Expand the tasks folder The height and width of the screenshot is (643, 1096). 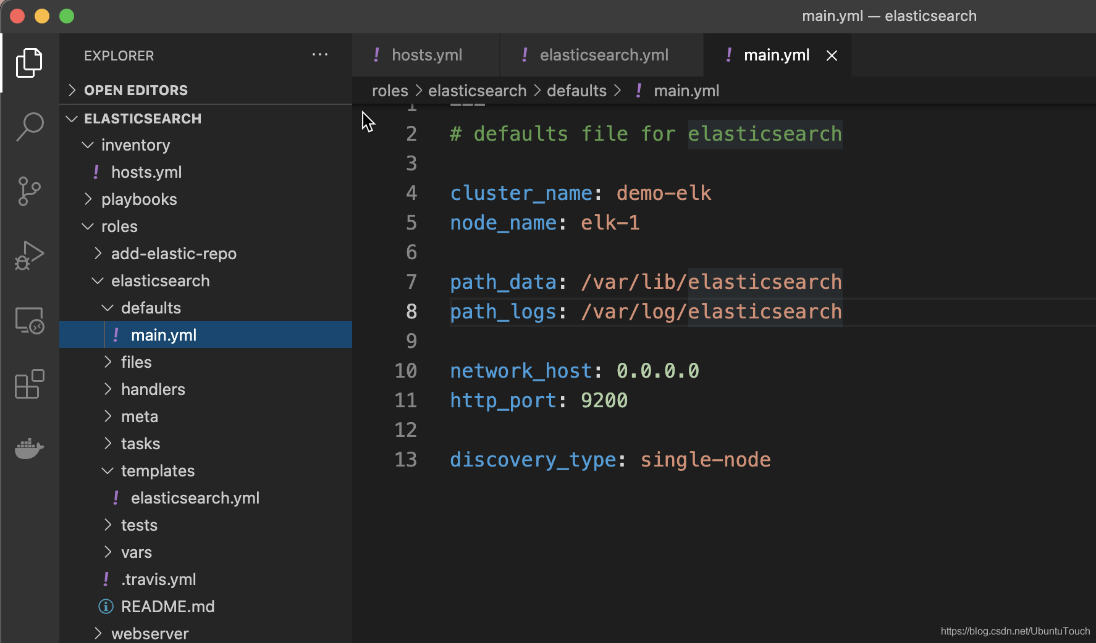coord(107,444)
